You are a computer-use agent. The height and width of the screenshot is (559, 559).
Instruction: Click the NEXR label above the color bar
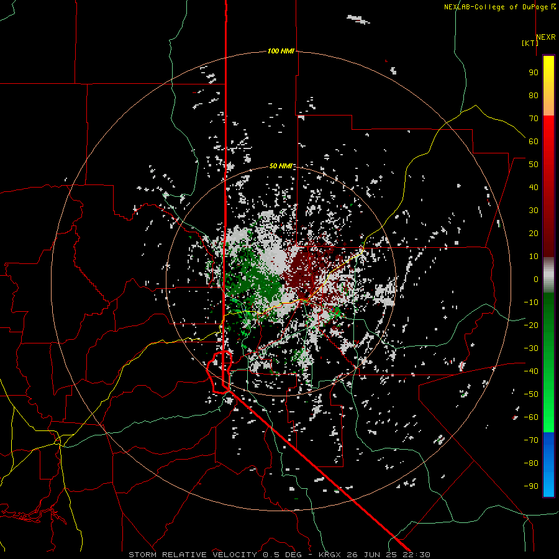(545, 37)
